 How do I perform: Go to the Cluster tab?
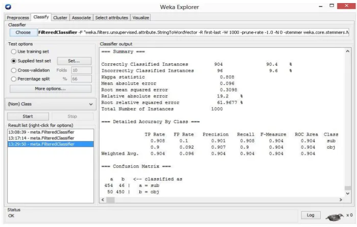pos(60,18)
